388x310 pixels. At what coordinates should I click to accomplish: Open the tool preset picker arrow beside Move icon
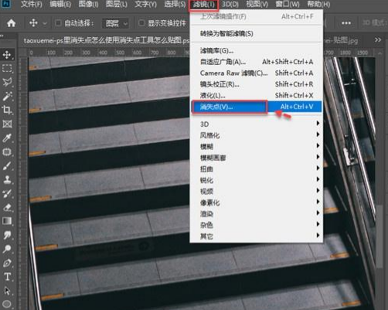pos(45,23)
